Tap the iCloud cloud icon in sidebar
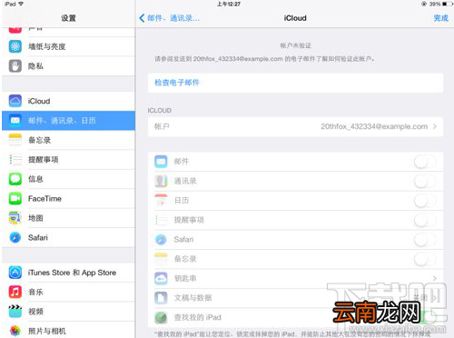 [15, 101]
